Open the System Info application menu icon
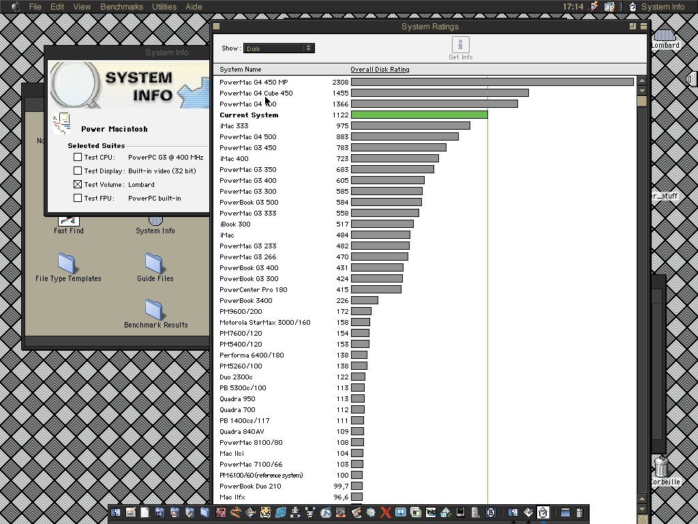This screenshot has width=698, height=524. pyautogui.click(x=633, y=7)
